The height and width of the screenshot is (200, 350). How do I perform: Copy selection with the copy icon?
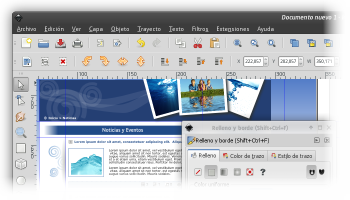[x=180, y=43]
